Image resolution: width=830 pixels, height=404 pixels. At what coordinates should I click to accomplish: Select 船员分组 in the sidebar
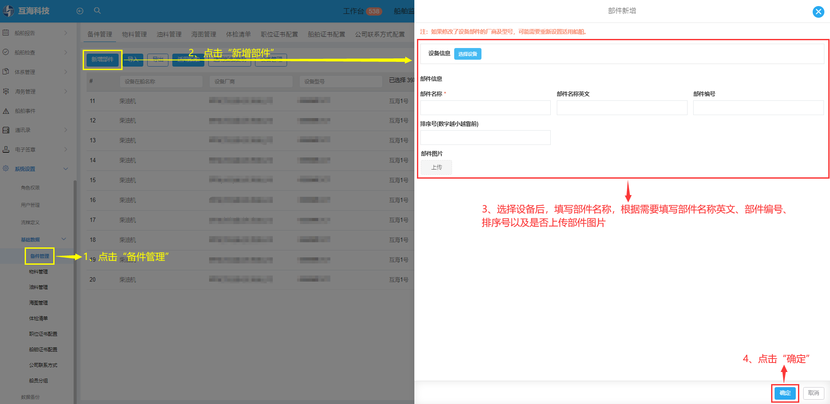39,381
